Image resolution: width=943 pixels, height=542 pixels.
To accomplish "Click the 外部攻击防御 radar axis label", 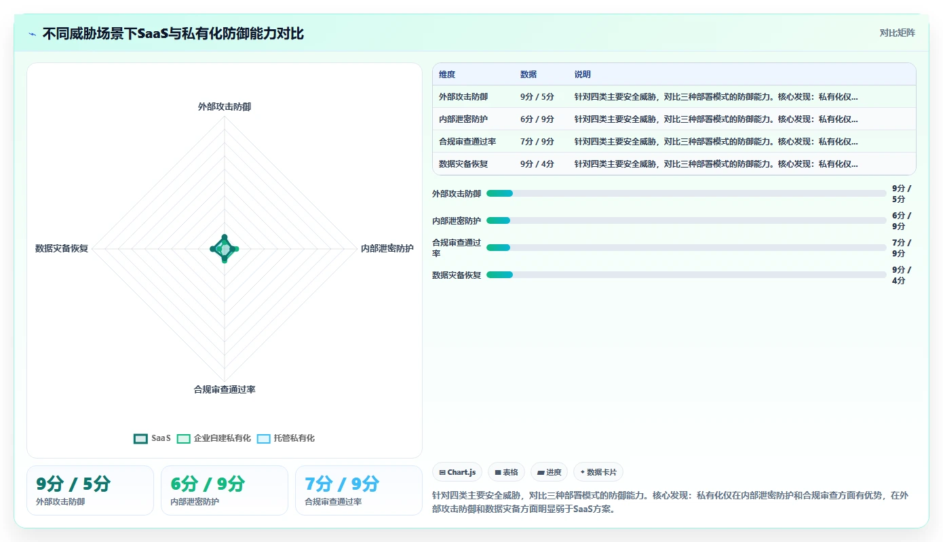I will 225,107.
